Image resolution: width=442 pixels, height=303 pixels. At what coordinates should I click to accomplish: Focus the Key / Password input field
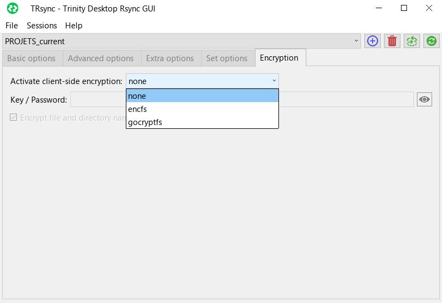(242, 99)
